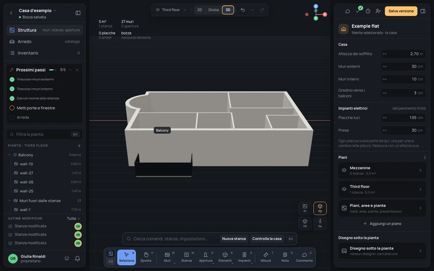Open the Arredo catalogo section
This screenshot has width=434, height=271.
coord(45,42)
